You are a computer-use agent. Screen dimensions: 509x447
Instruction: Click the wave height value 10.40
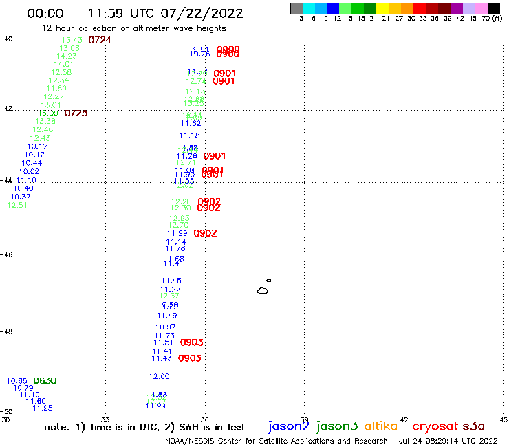click(23, 188)
